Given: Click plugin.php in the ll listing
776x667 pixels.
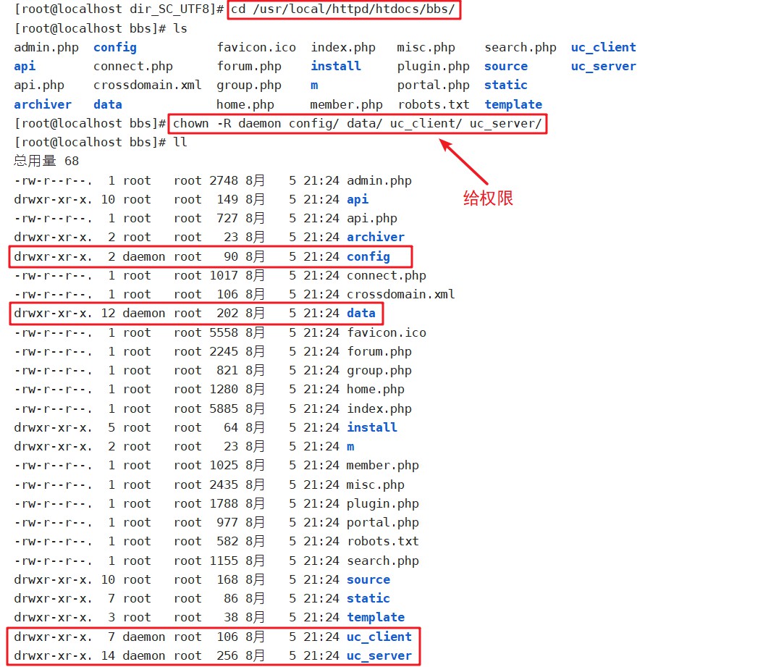Looking at the screenshot, I should 382,503.
